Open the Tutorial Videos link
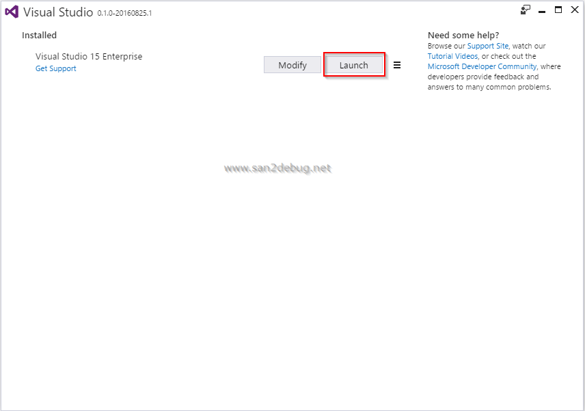This screenshot has height=411, width=585. tap(452, 56)
